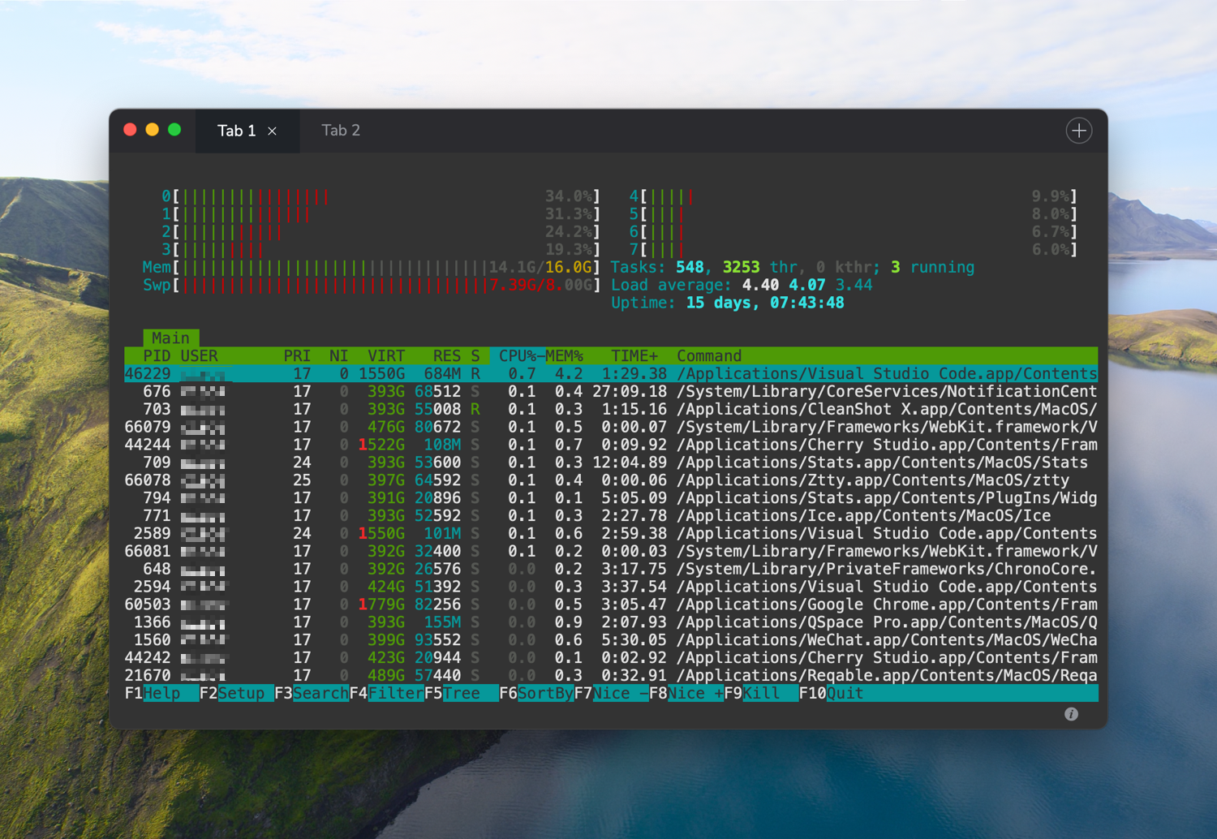Click F10 Quit to exit htop

[x=845, y=694]
